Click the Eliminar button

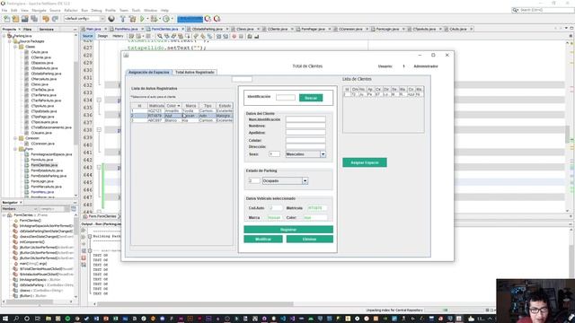(309, 240)
